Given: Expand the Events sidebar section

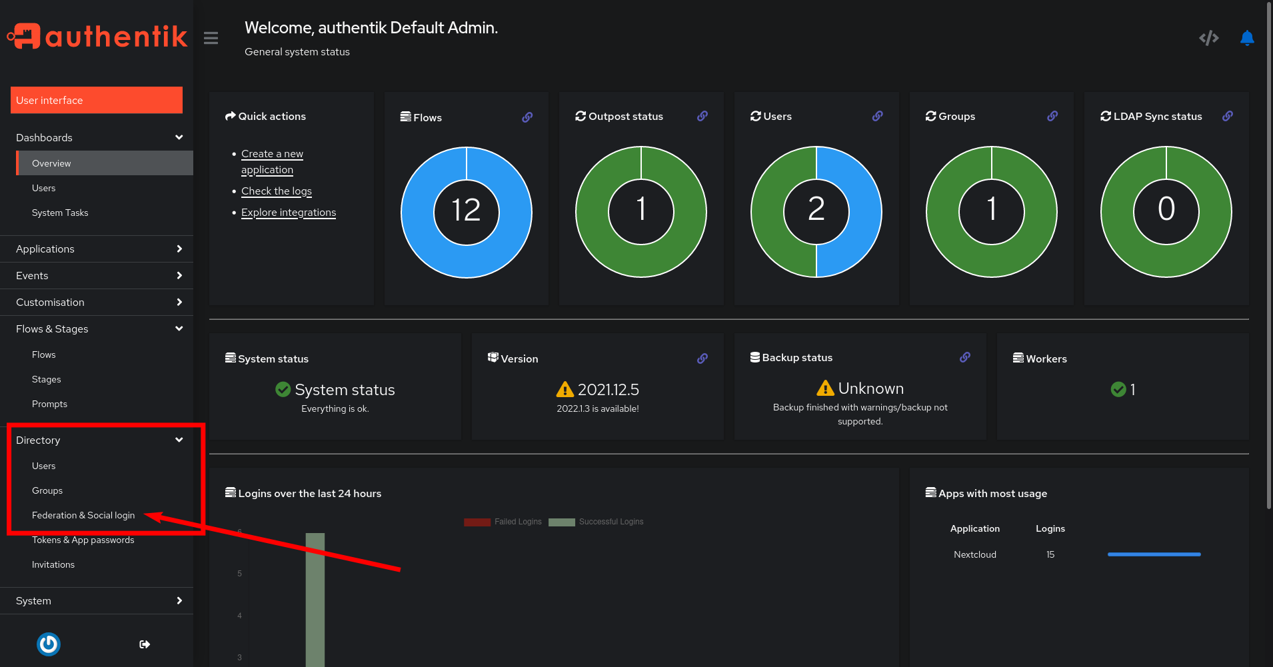Looking at the screenshot, I should pos(97,275).
